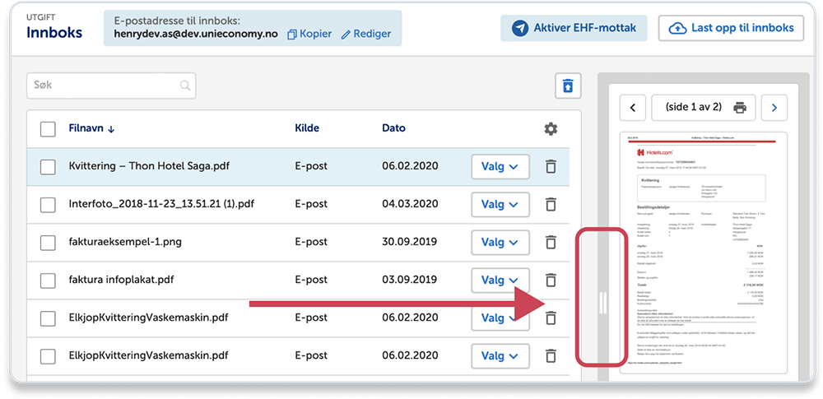Go to previous preview page
This screenshot has width=823, height=399.
coord(632,107)
